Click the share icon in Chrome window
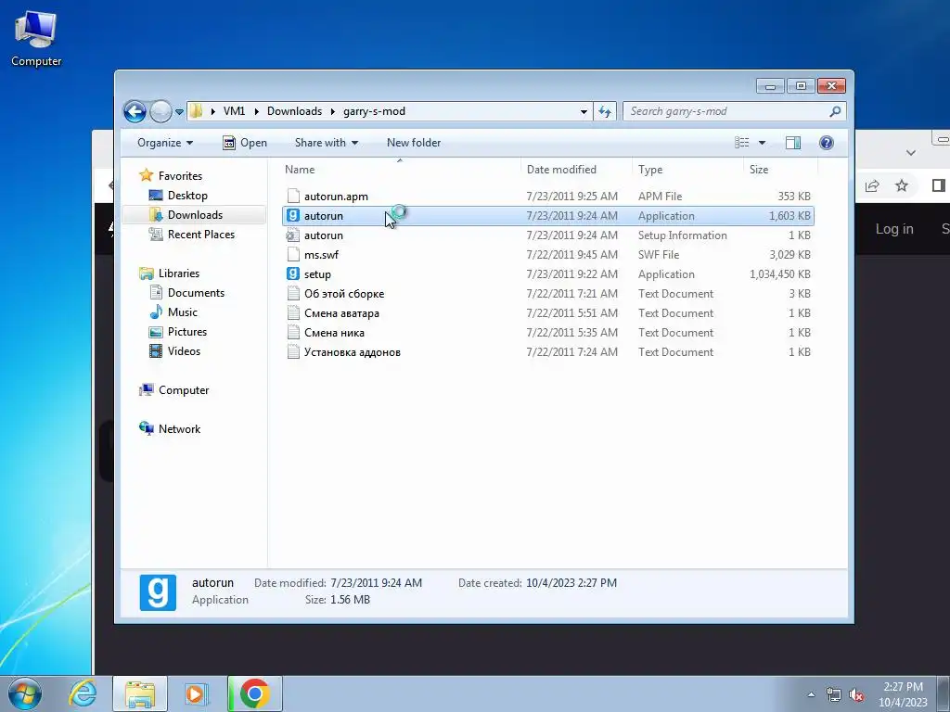The height and width of the screenshot is (712, 950). (872, 185)
